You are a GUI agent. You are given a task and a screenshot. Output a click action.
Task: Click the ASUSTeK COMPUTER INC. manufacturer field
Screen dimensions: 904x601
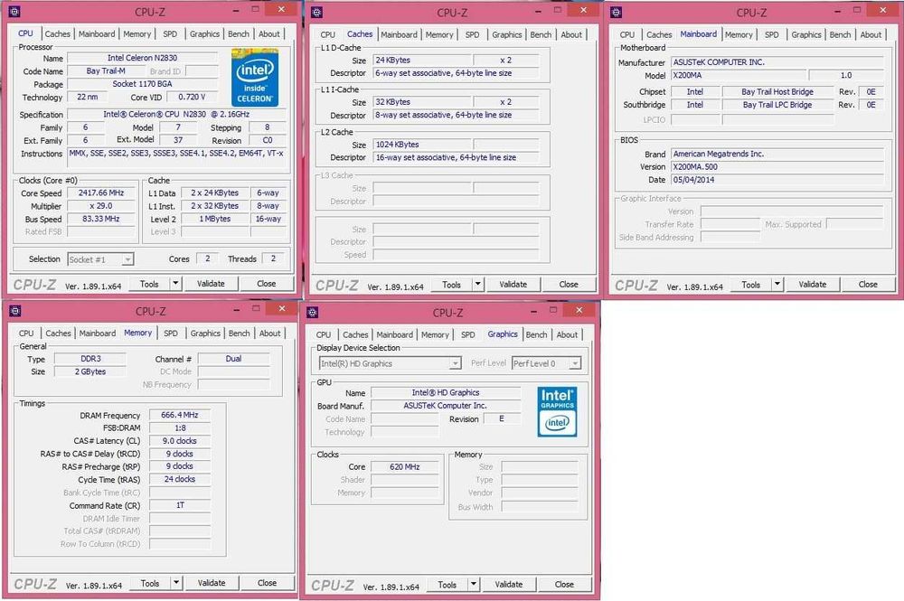tap(777, 62)
